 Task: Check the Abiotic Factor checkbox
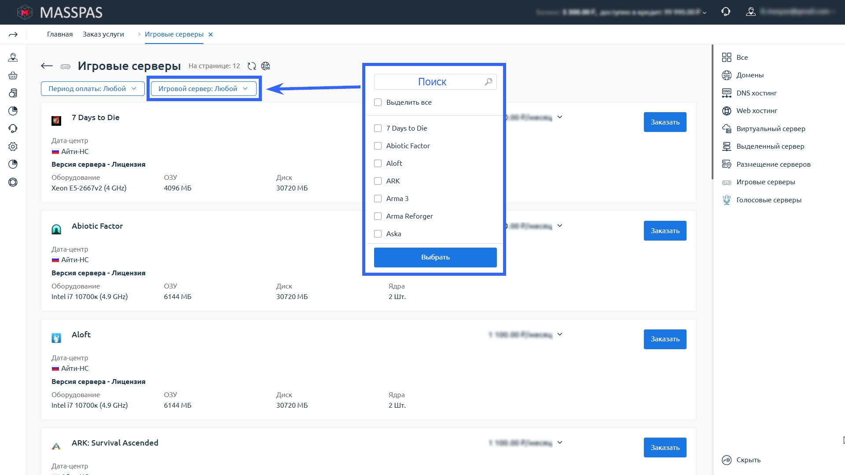[x=378, y=146]
